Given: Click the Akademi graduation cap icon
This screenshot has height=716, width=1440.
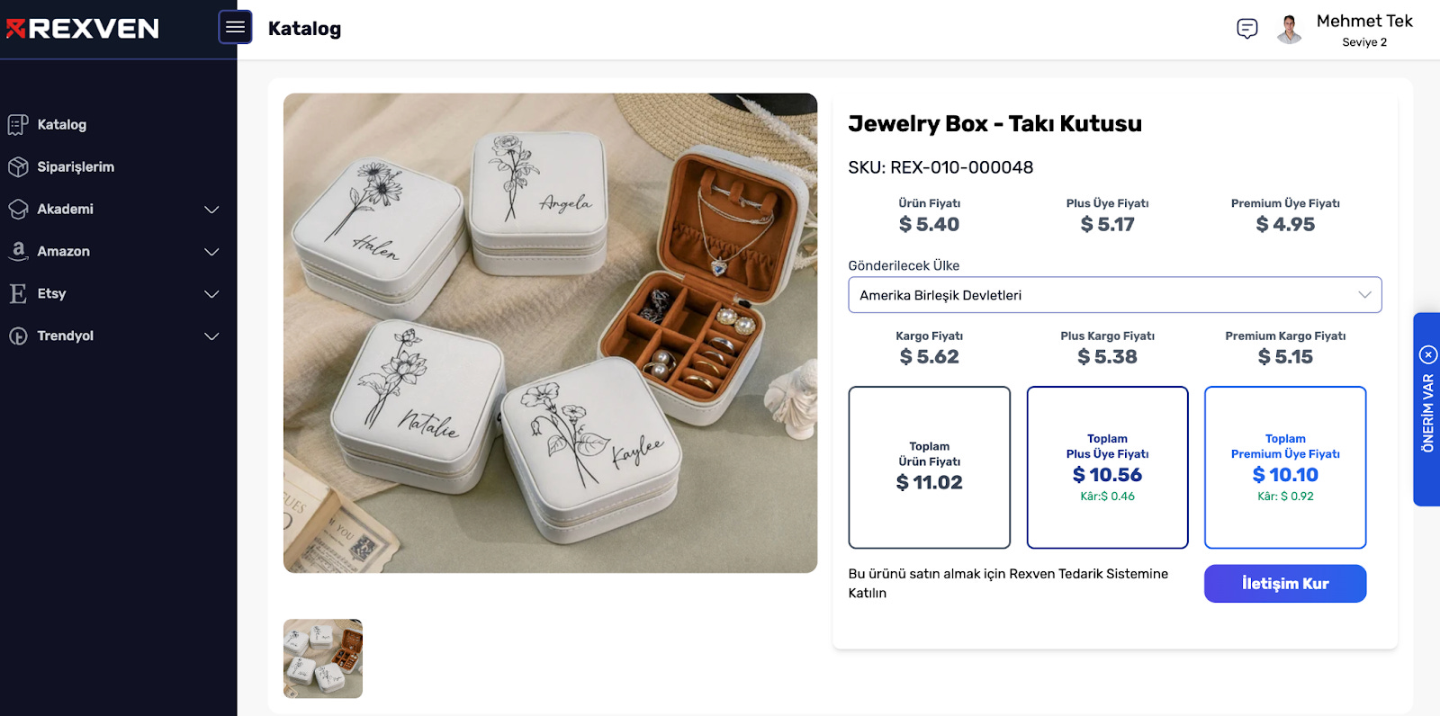Looking at the screenshot, I should coord(18,209).
